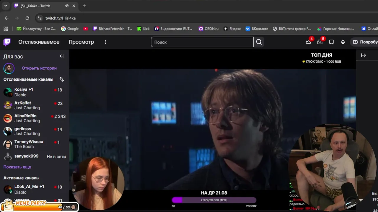This screenshot has width=378, height=212.
Task: Open the ВКонтакте bookmark
Action: pos(257,29)
